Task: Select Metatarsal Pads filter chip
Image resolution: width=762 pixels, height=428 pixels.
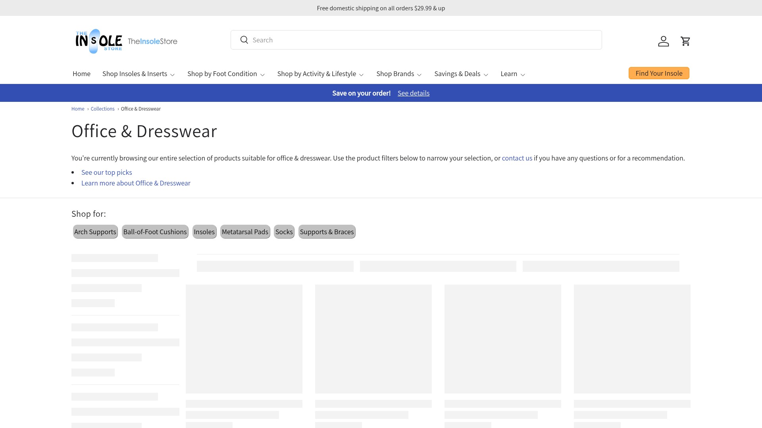Action: point(245,232)
